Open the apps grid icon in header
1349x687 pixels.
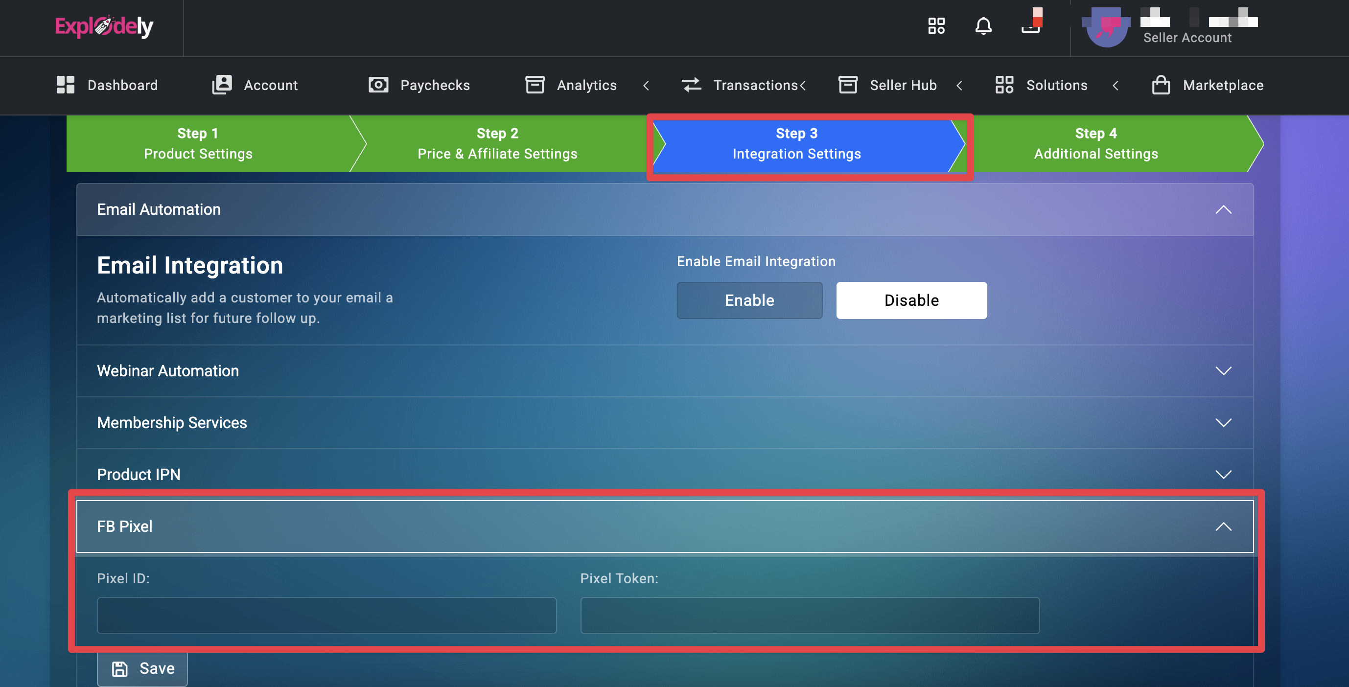click(936, 25)
